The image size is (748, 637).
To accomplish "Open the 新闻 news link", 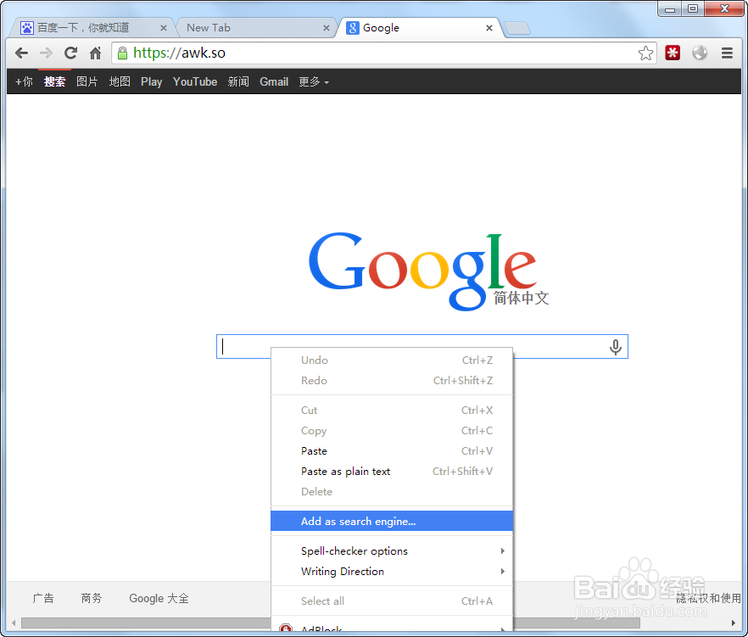I will click(238, 82).
